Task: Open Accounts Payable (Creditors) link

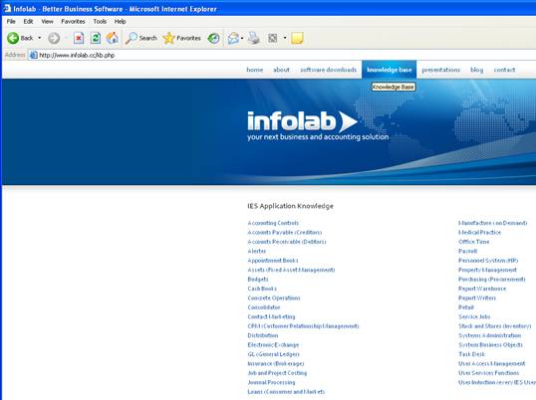Action: [285, 233]
